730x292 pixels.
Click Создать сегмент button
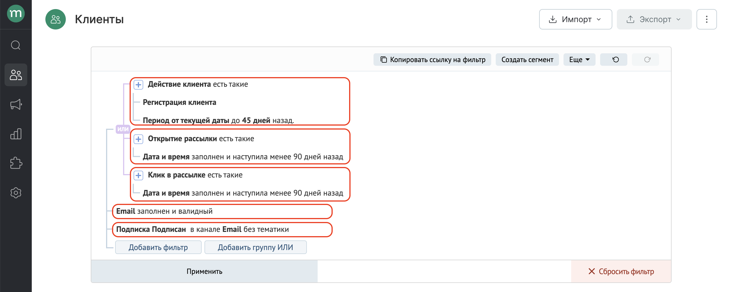coord(527,60)
